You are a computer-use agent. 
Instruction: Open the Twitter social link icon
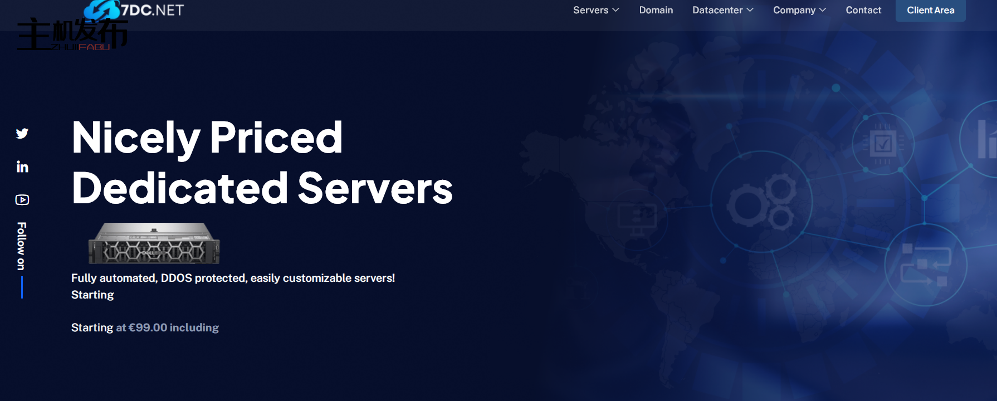22,134
